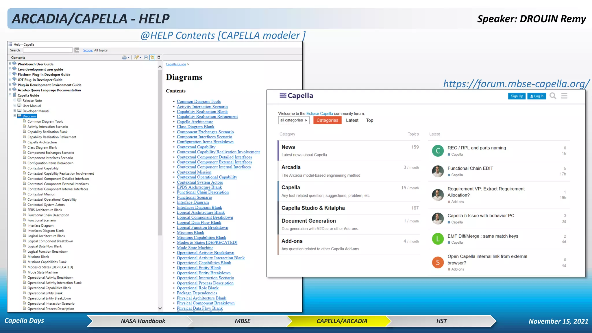Click Platform Plug-in Developer Guide book icon
The height and width of the screenshot is (333, 592).
(14, 74)
